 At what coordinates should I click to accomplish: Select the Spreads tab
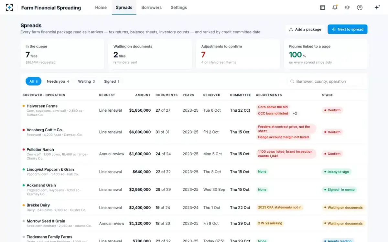pos(124,7)
